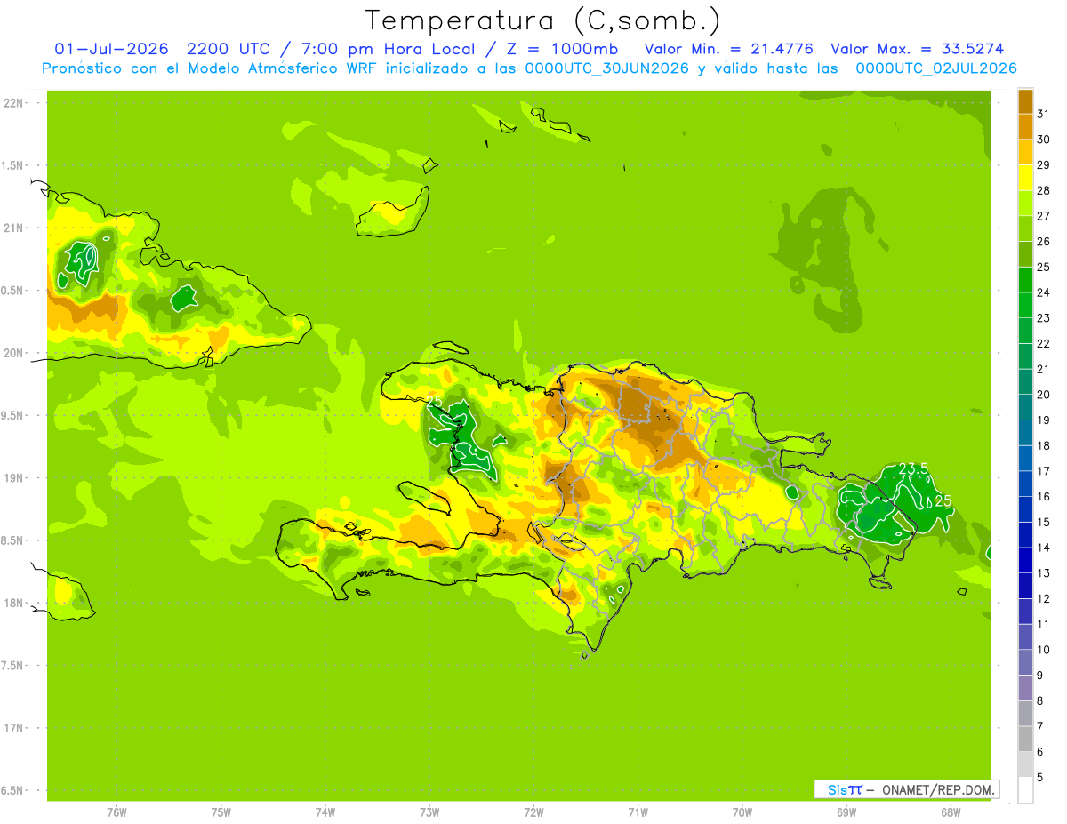
Task: Click the colorbar label "10"
Action: [x=1044, y=650]
